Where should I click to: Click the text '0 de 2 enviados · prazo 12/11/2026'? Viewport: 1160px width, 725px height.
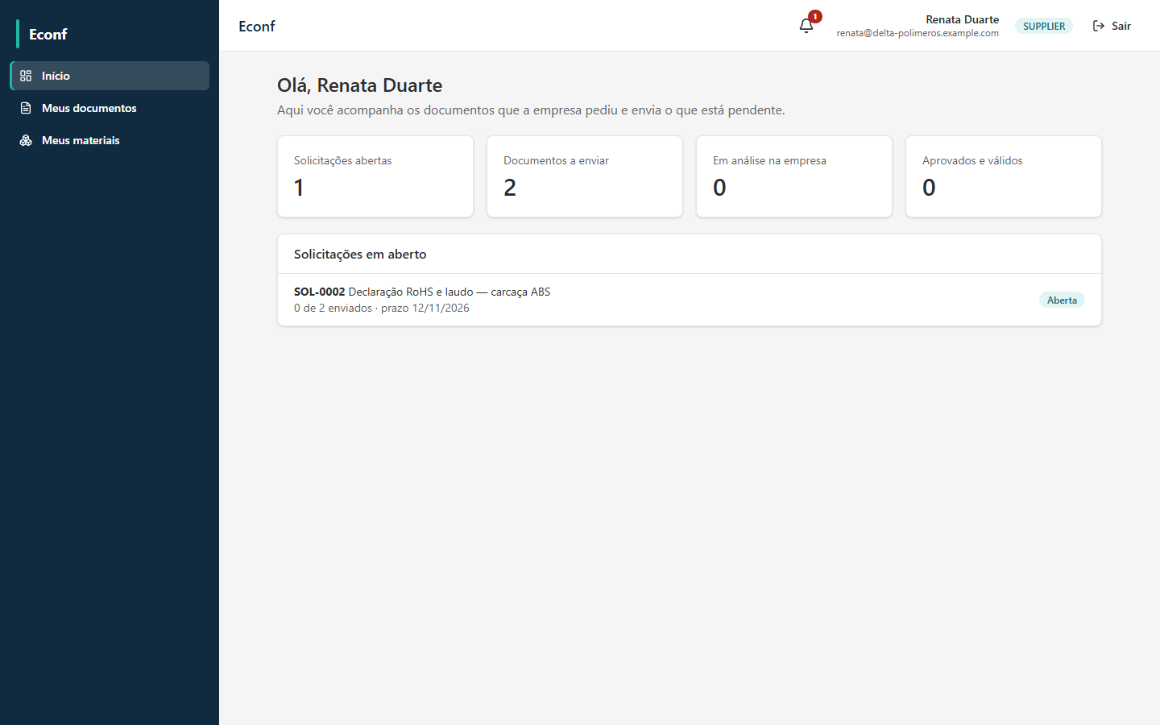[x=382, y=308]
